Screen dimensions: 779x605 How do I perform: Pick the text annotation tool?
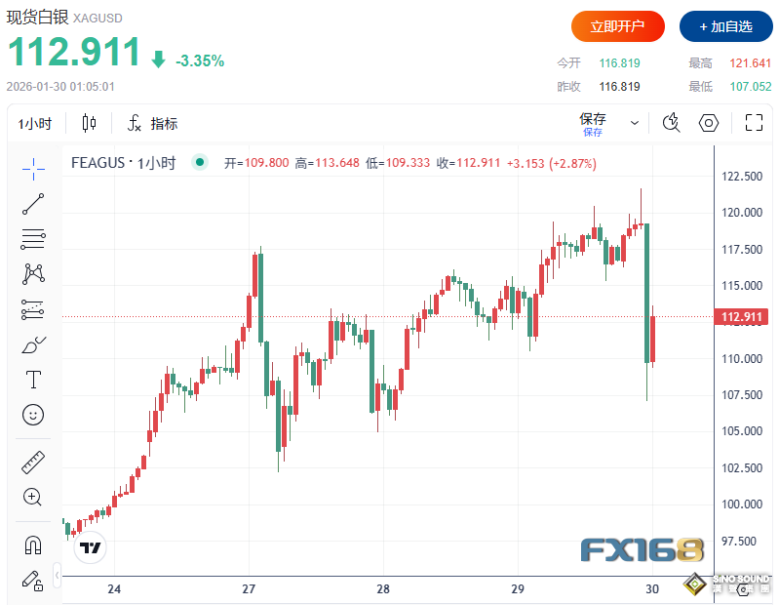pyautogui.click(x=33, y=380)
